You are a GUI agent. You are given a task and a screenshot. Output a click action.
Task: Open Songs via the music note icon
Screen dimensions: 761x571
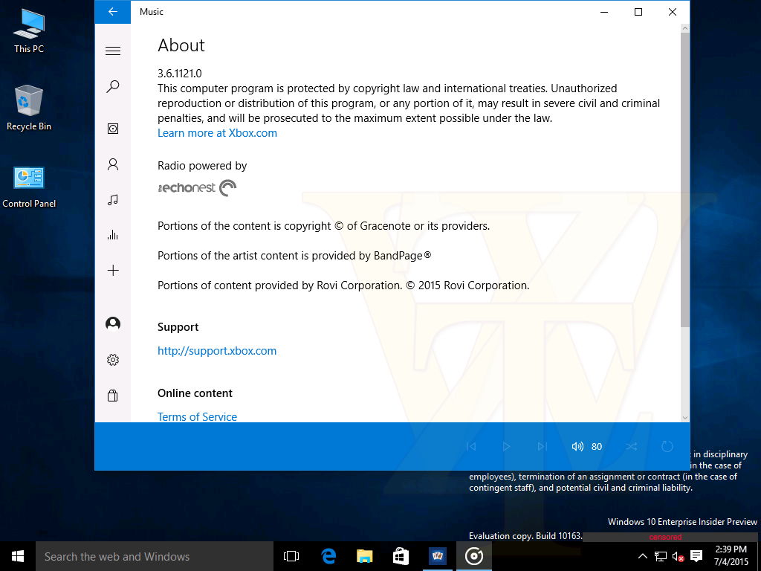click(x=113, y=199)
